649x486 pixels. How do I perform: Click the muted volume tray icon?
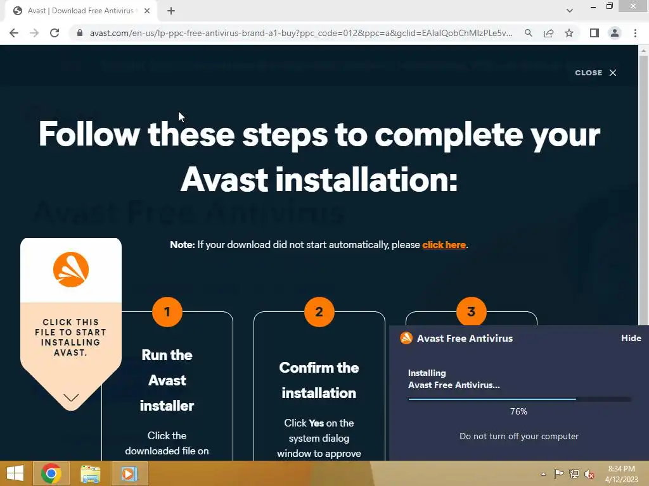coord(589,474)
